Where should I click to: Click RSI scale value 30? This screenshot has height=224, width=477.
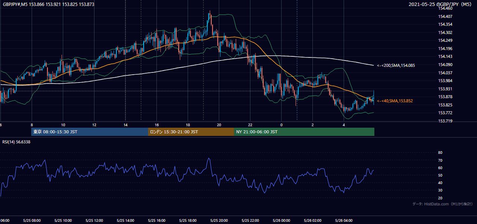tap(440, 190)
